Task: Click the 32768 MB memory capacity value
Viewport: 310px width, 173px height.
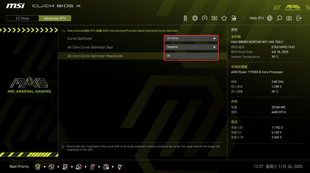Action: click(x=278, y=108)
